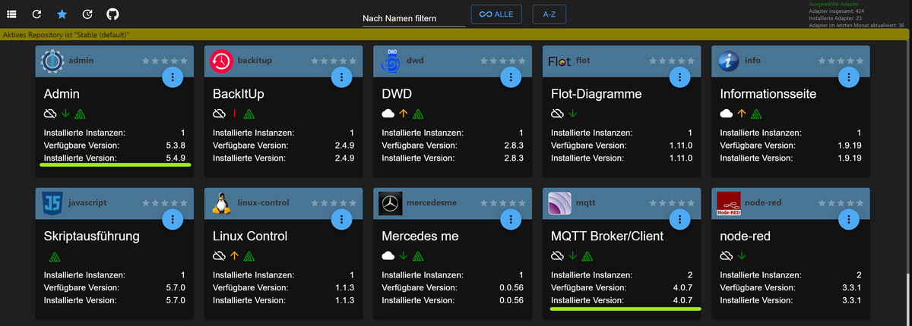Open the MQTT Broker/Client card three-dot menu
The height and width of the screenshot is (326, 912).
[680, 219]
